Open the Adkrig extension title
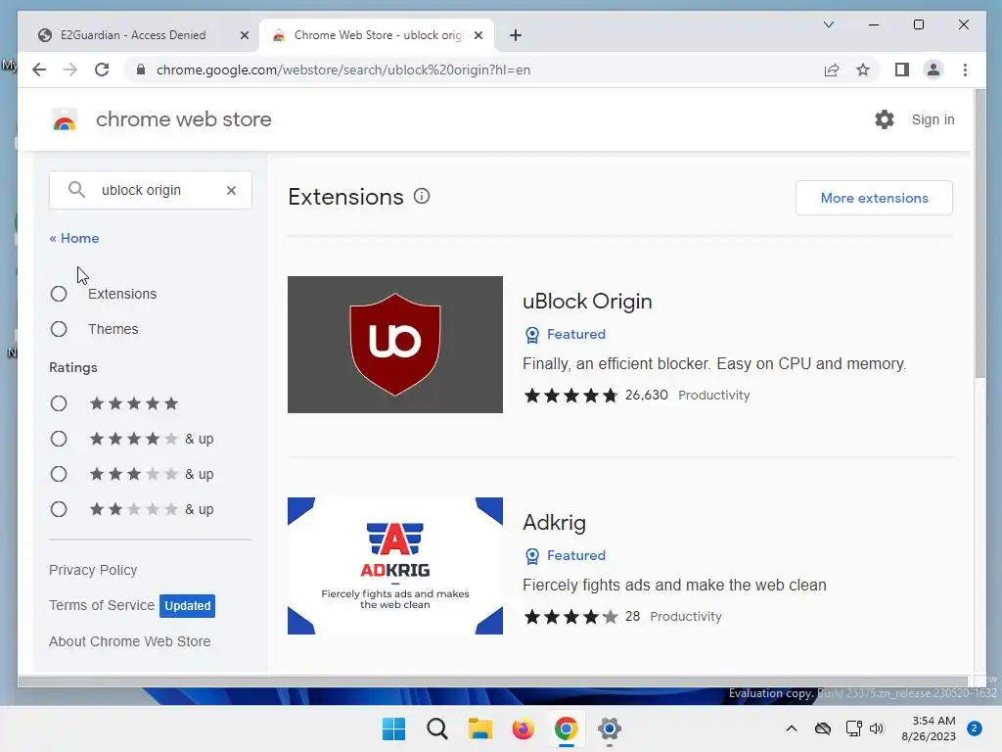This screenshot has width=1002, height=752. click(554, 523)
